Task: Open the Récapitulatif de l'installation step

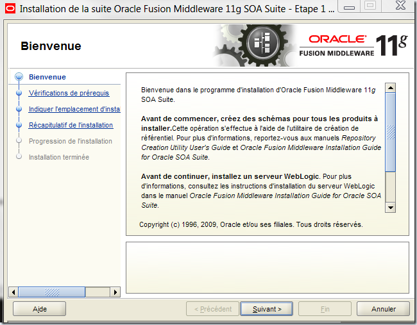Action: pos(71,125)
